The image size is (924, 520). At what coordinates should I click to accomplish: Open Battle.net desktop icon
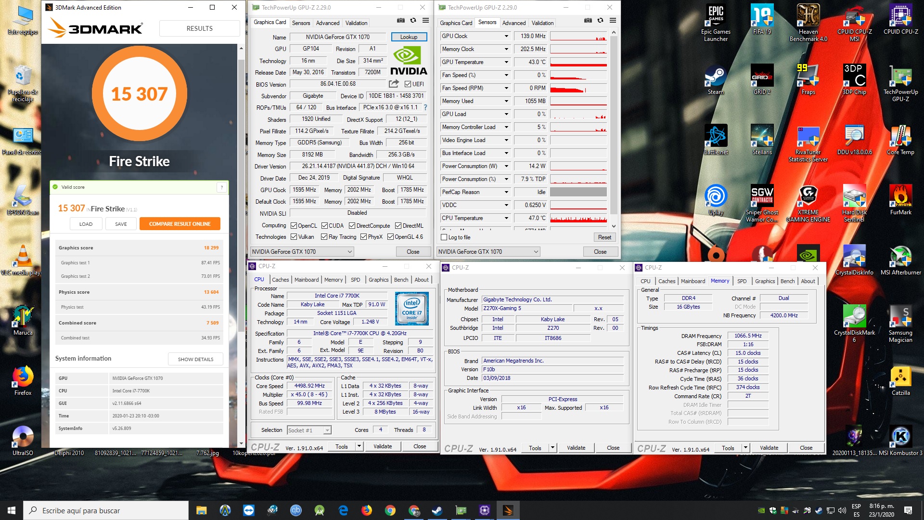pos(716,140)
